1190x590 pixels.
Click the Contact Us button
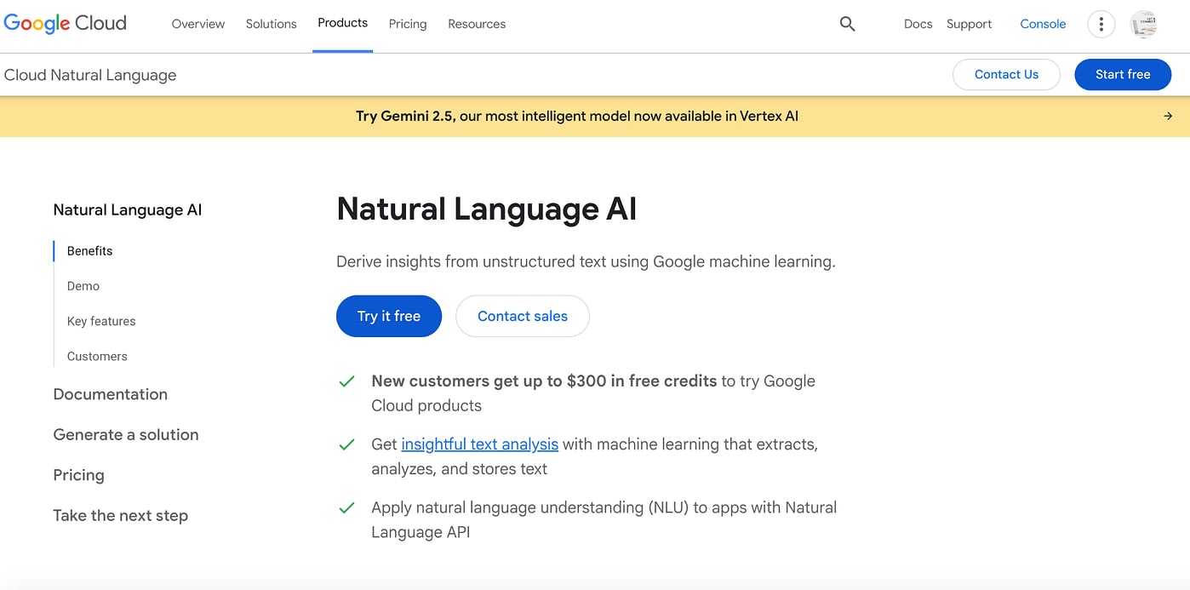click(x=1006, y=74)
